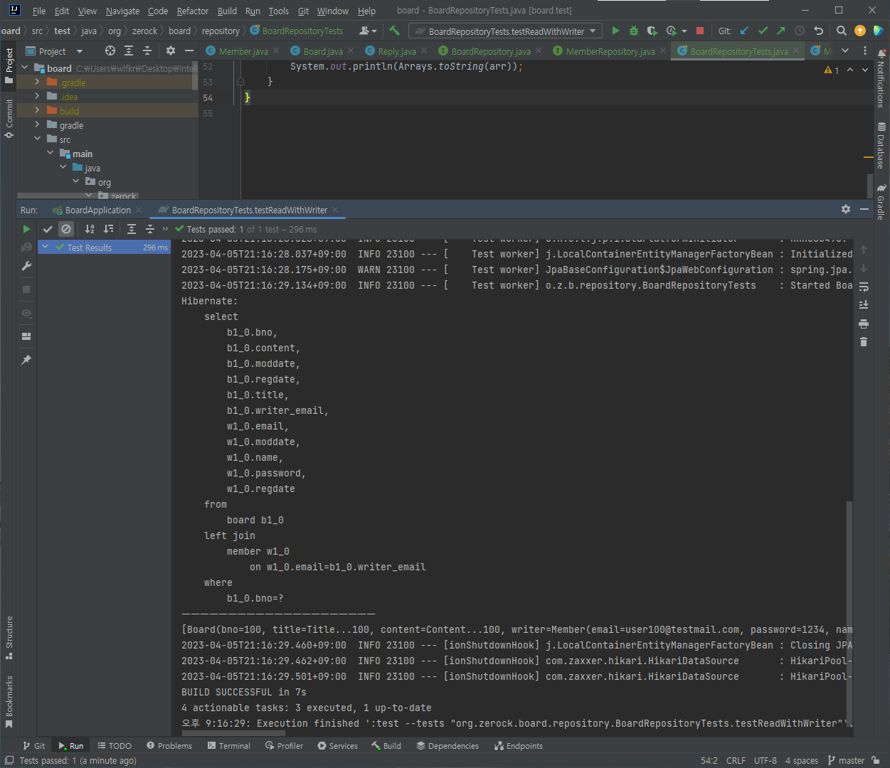Open the Navigate menu
Screen dimensions: 890x768
(x=122, y=11)
